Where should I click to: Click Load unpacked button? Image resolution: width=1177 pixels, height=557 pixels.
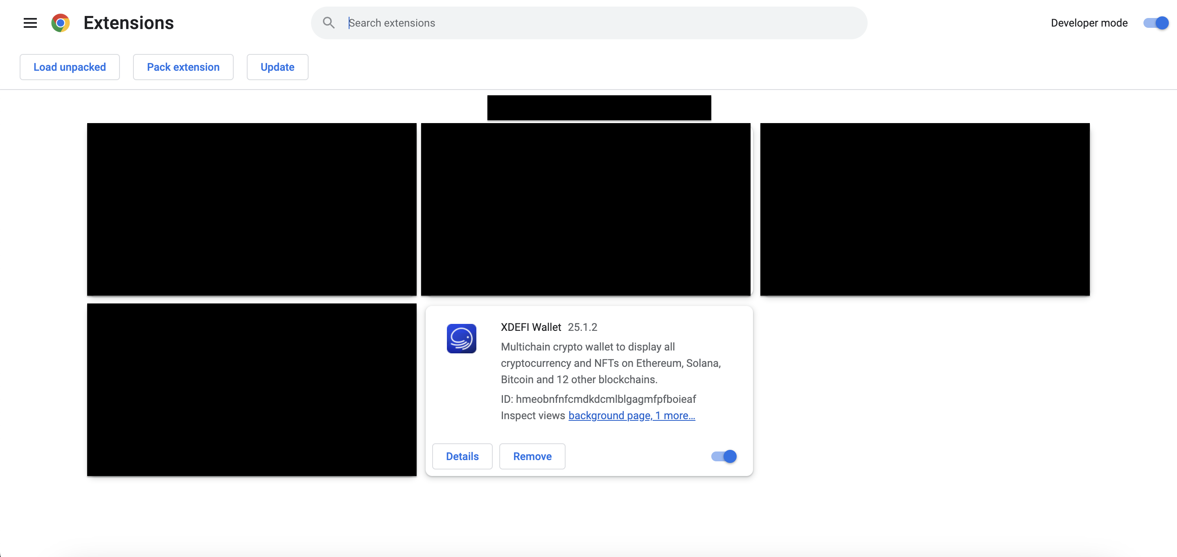point(70,67)
